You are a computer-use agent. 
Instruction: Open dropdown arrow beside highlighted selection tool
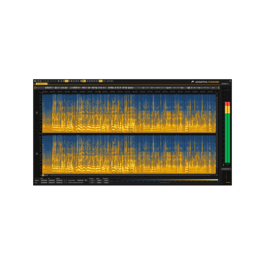click(102, 81)
